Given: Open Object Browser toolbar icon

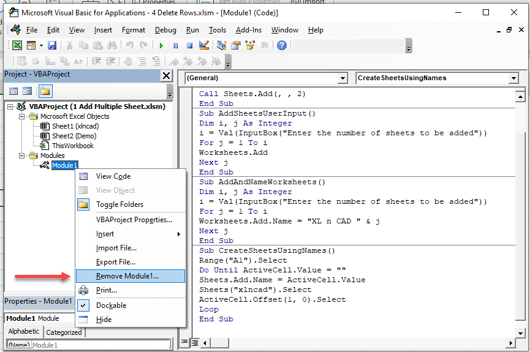Looking at the screenshot, I should pyautogui.click(x=250, y=45).
